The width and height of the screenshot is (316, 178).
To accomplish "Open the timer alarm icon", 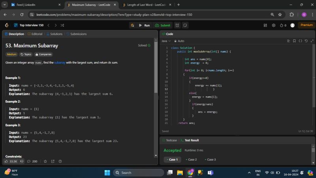I will click(177, 25).
